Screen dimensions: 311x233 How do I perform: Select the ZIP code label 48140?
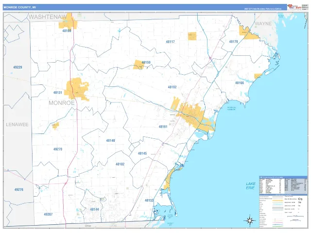click(110, 140)
